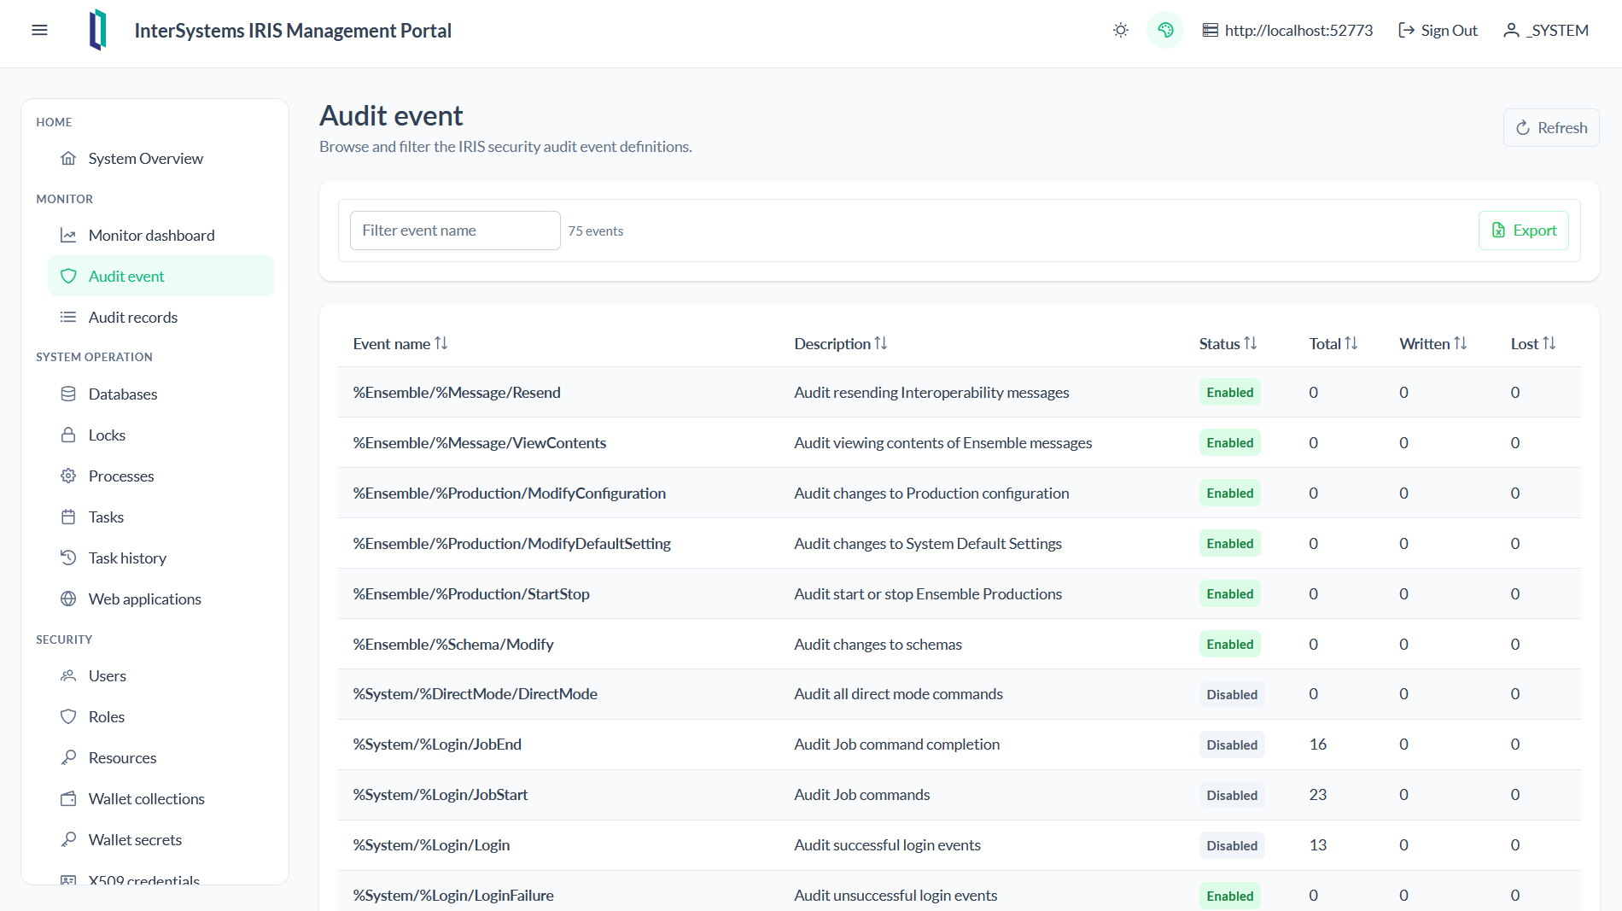Export the audit events list

(1523, 231)
